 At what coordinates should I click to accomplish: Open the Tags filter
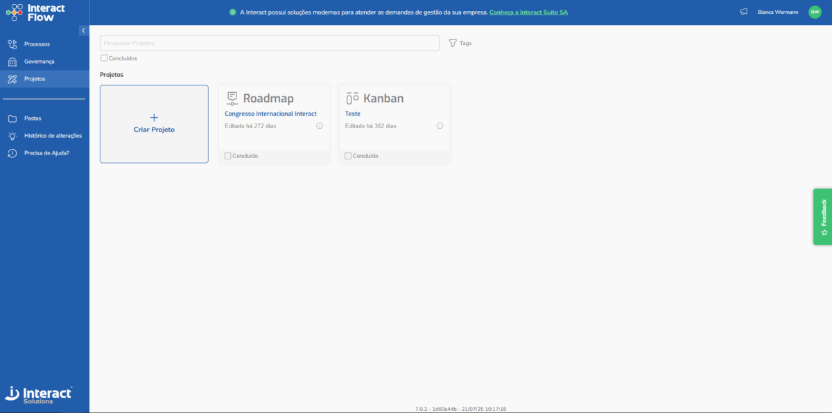(x=460, y=43)
